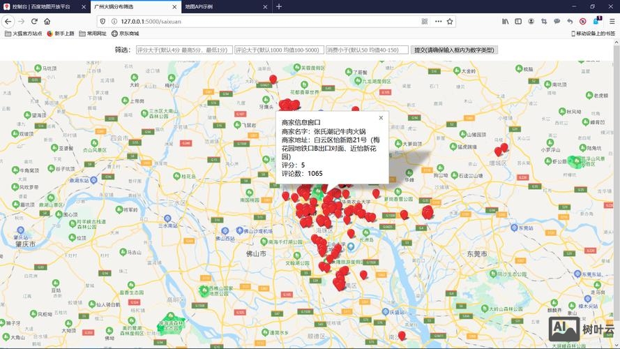
Task: Click 佛山市 city label on map
Action: pos(256,253)
